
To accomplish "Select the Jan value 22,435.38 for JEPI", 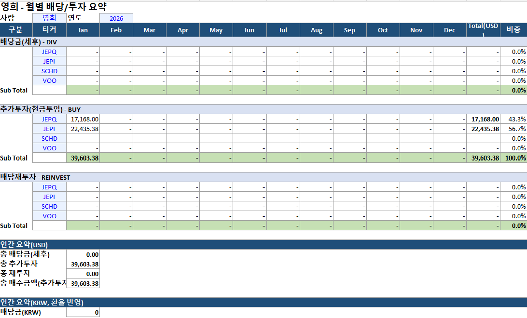I will [x=83, y=129].
